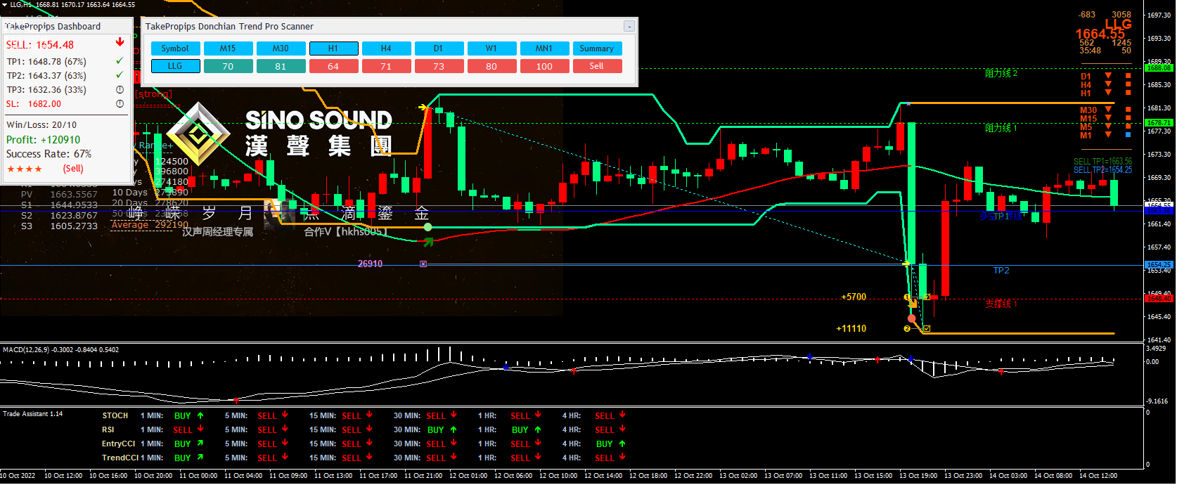Click the Summary header button in scanner

pyautogui.click(x=597, y=48)
